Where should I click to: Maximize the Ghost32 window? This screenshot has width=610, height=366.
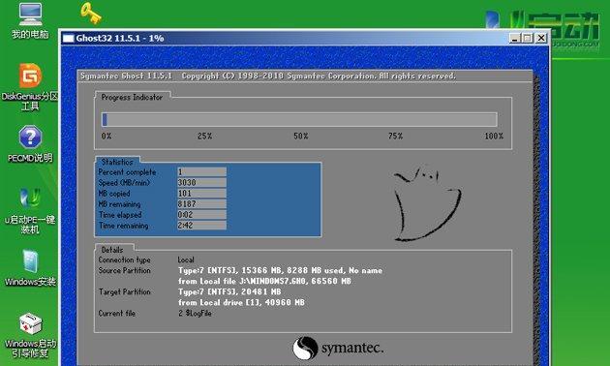coord(528,38)
